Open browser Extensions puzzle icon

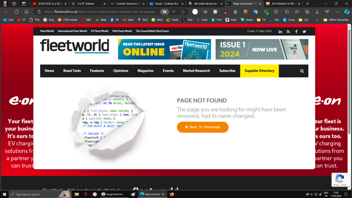coord(276,12)
